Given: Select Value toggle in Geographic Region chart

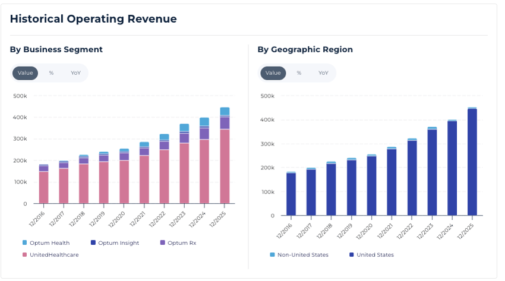Looking at the screenshot, I should click(273, 73).
